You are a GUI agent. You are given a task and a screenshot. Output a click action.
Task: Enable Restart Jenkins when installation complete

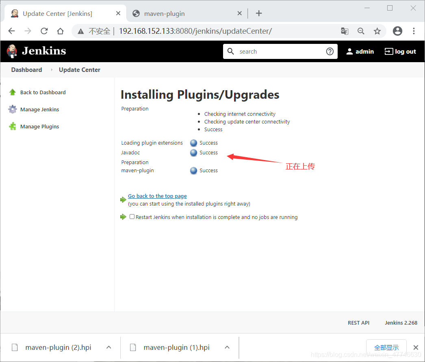[x=132, y=217]
